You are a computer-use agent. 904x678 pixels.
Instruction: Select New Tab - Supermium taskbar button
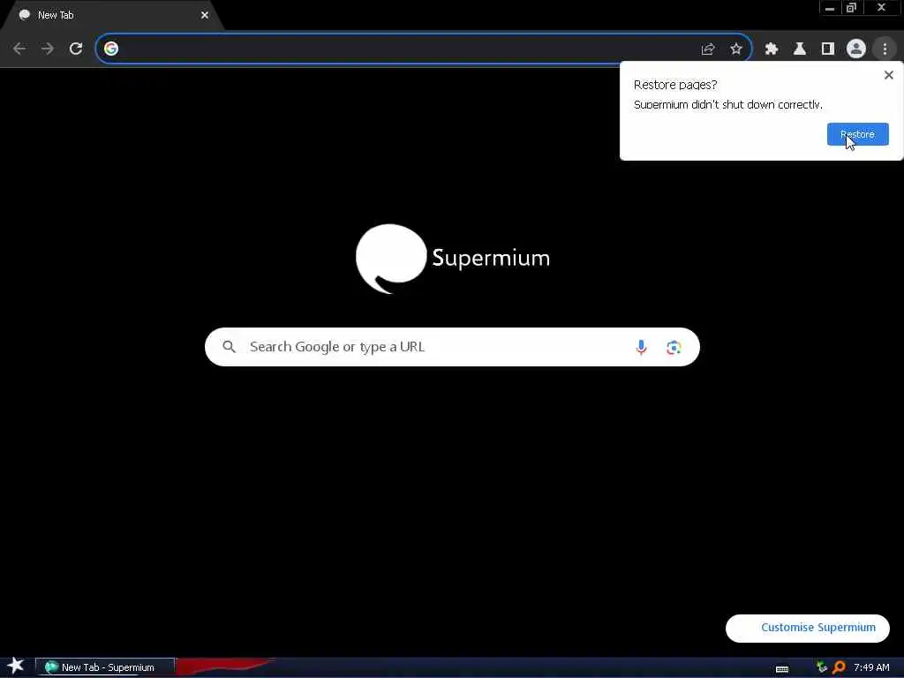tap(105, 667)
